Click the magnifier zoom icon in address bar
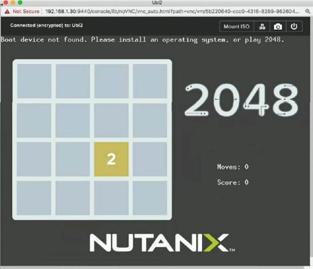313x269 pixels. [307, 11]
